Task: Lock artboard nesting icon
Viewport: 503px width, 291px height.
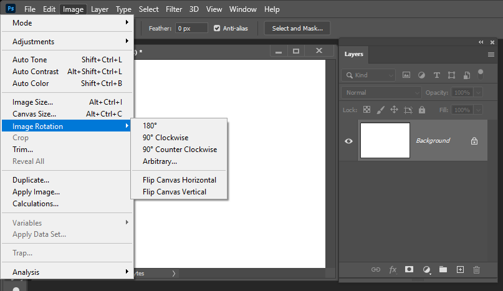Action: tap(408, 110)
